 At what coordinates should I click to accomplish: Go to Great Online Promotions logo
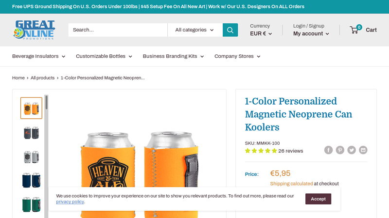pos(34,30)
